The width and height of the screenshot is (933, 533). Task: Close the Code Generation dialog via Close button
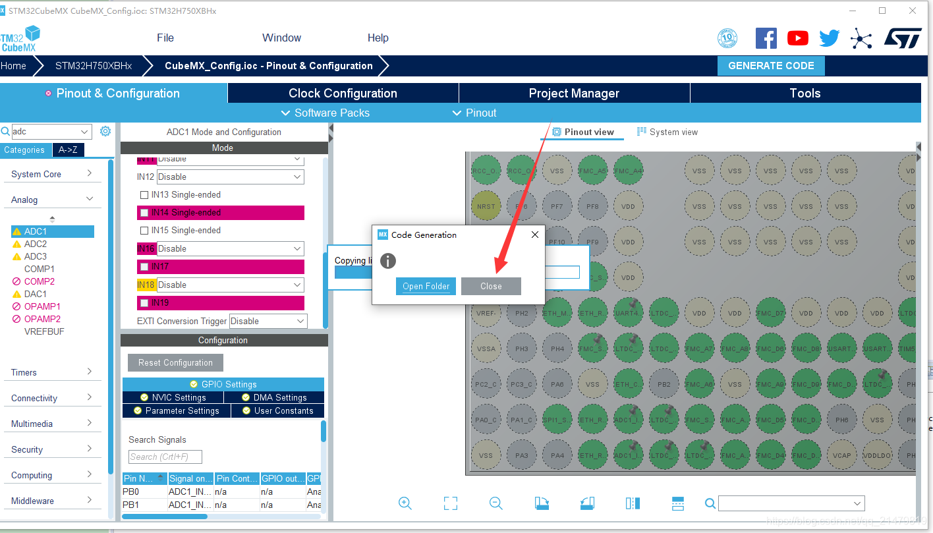pos(491,286)
